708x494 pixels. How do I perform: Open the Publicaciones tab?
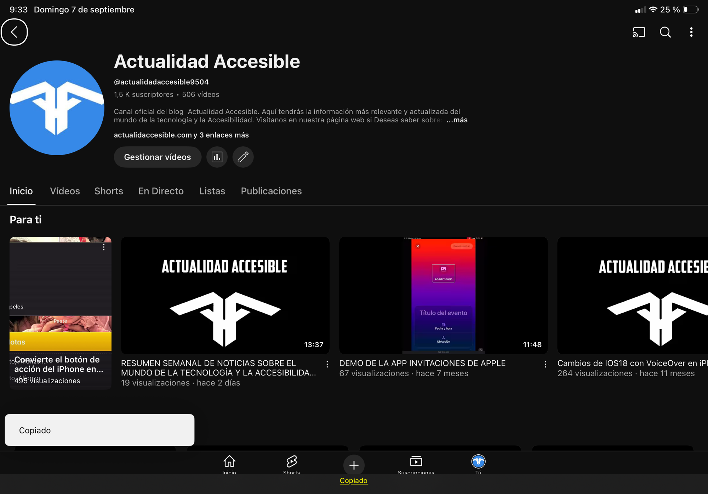pos(271,191)
